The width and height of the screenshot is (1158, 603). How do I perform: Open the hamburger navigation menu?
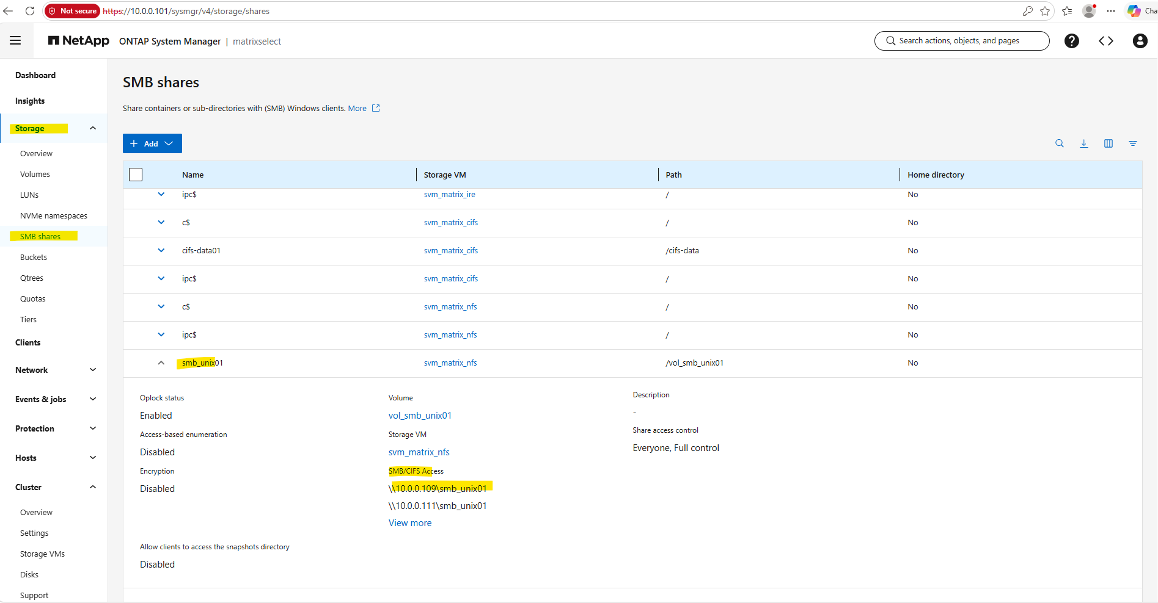15,41
